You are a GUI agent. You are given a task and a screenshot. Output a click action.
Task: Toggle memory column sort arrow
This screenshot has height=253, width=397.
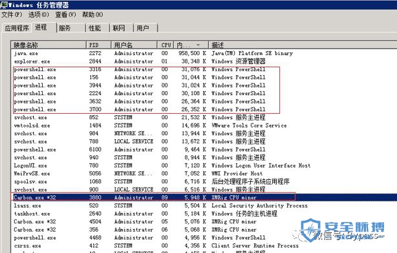pos(198,45)
